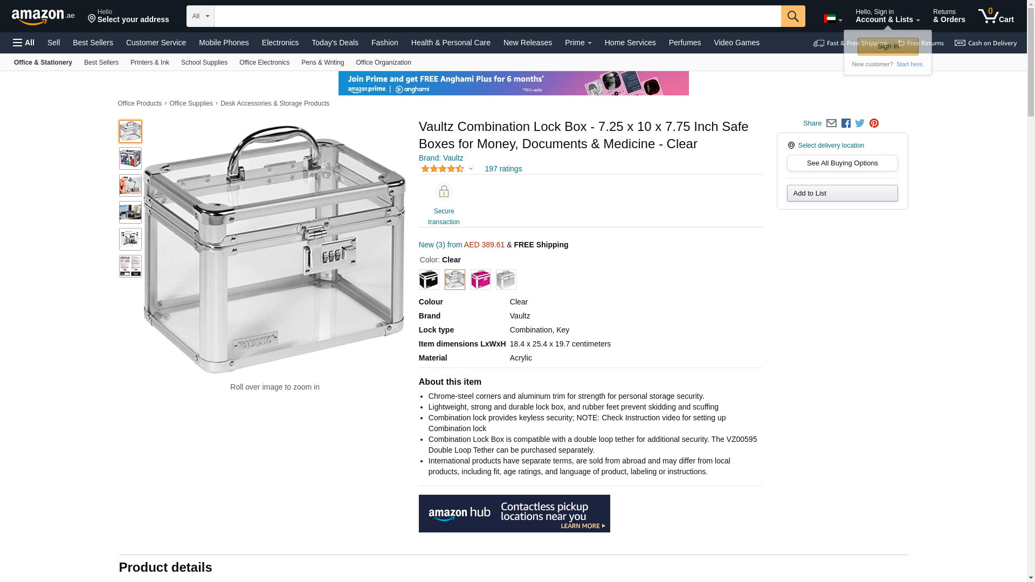Select the black color swatch
This screenshot has height=582, width=1035.
coord(429,280)
